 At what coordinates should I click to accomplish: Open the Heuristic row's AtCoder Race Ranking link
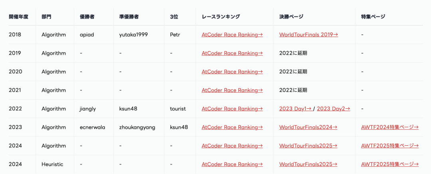click(x=232, y=164)
